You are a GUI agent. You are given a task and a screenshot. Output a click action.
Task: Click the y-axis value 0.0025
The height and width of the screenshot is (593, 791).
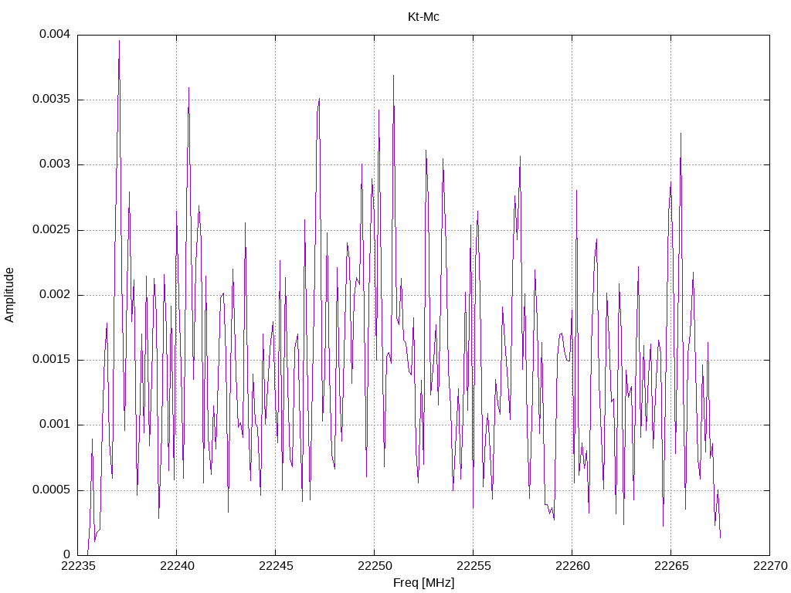52,230
